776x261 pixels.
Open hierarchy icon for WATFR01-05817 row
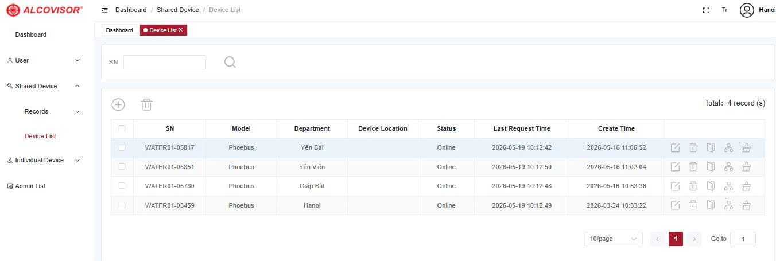[728, 148]
